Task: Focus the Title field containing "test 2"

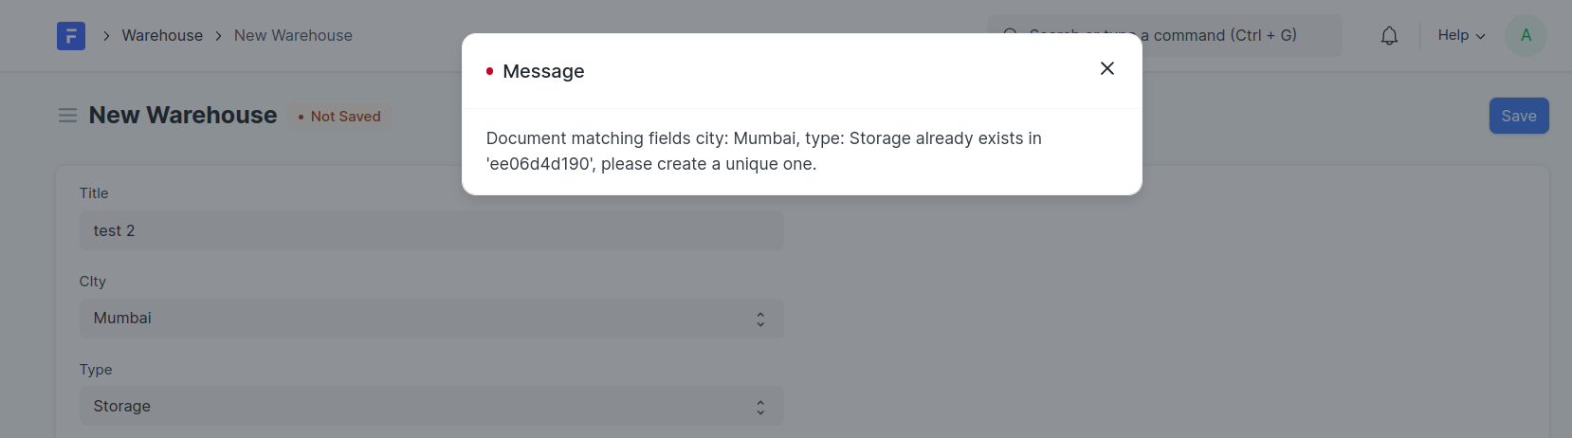Action: coord(431,231)
